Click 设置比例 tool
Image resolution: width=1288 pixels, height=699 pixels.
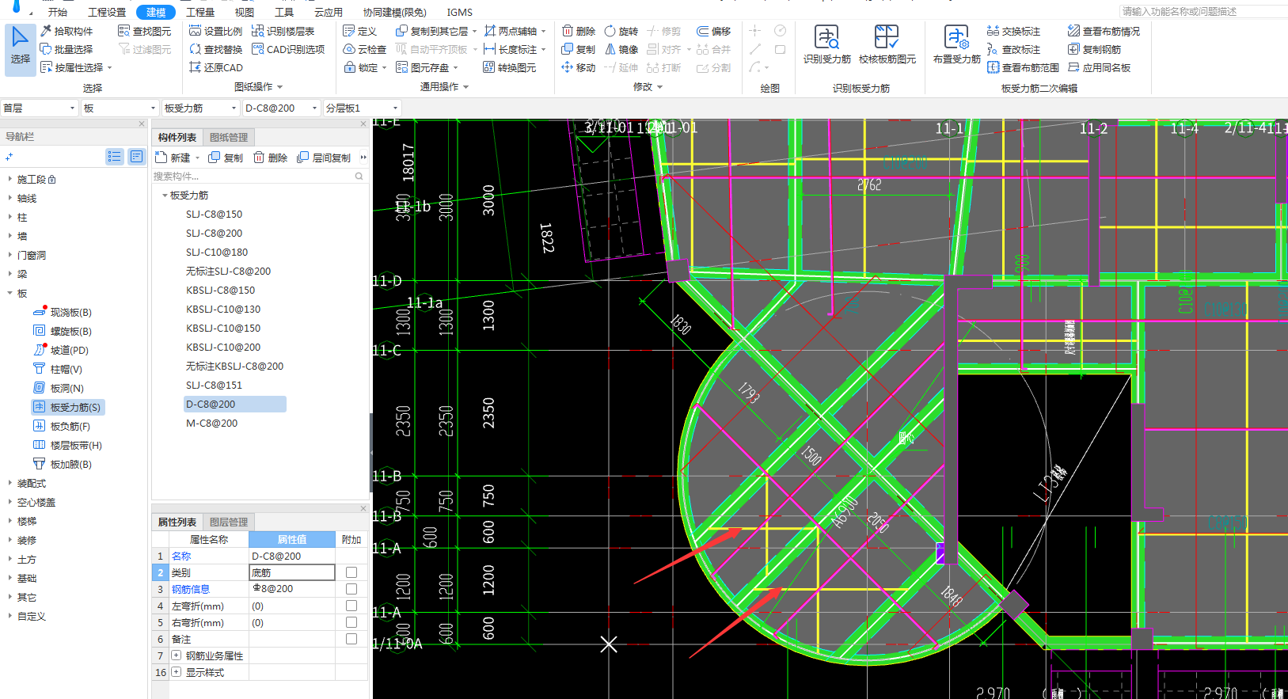(216, 31)
